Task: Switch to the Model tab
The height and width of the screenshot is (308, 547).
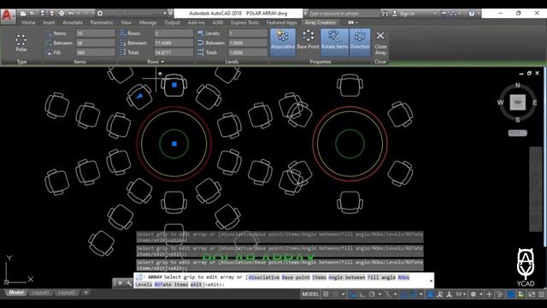Action: pos(15,293)
